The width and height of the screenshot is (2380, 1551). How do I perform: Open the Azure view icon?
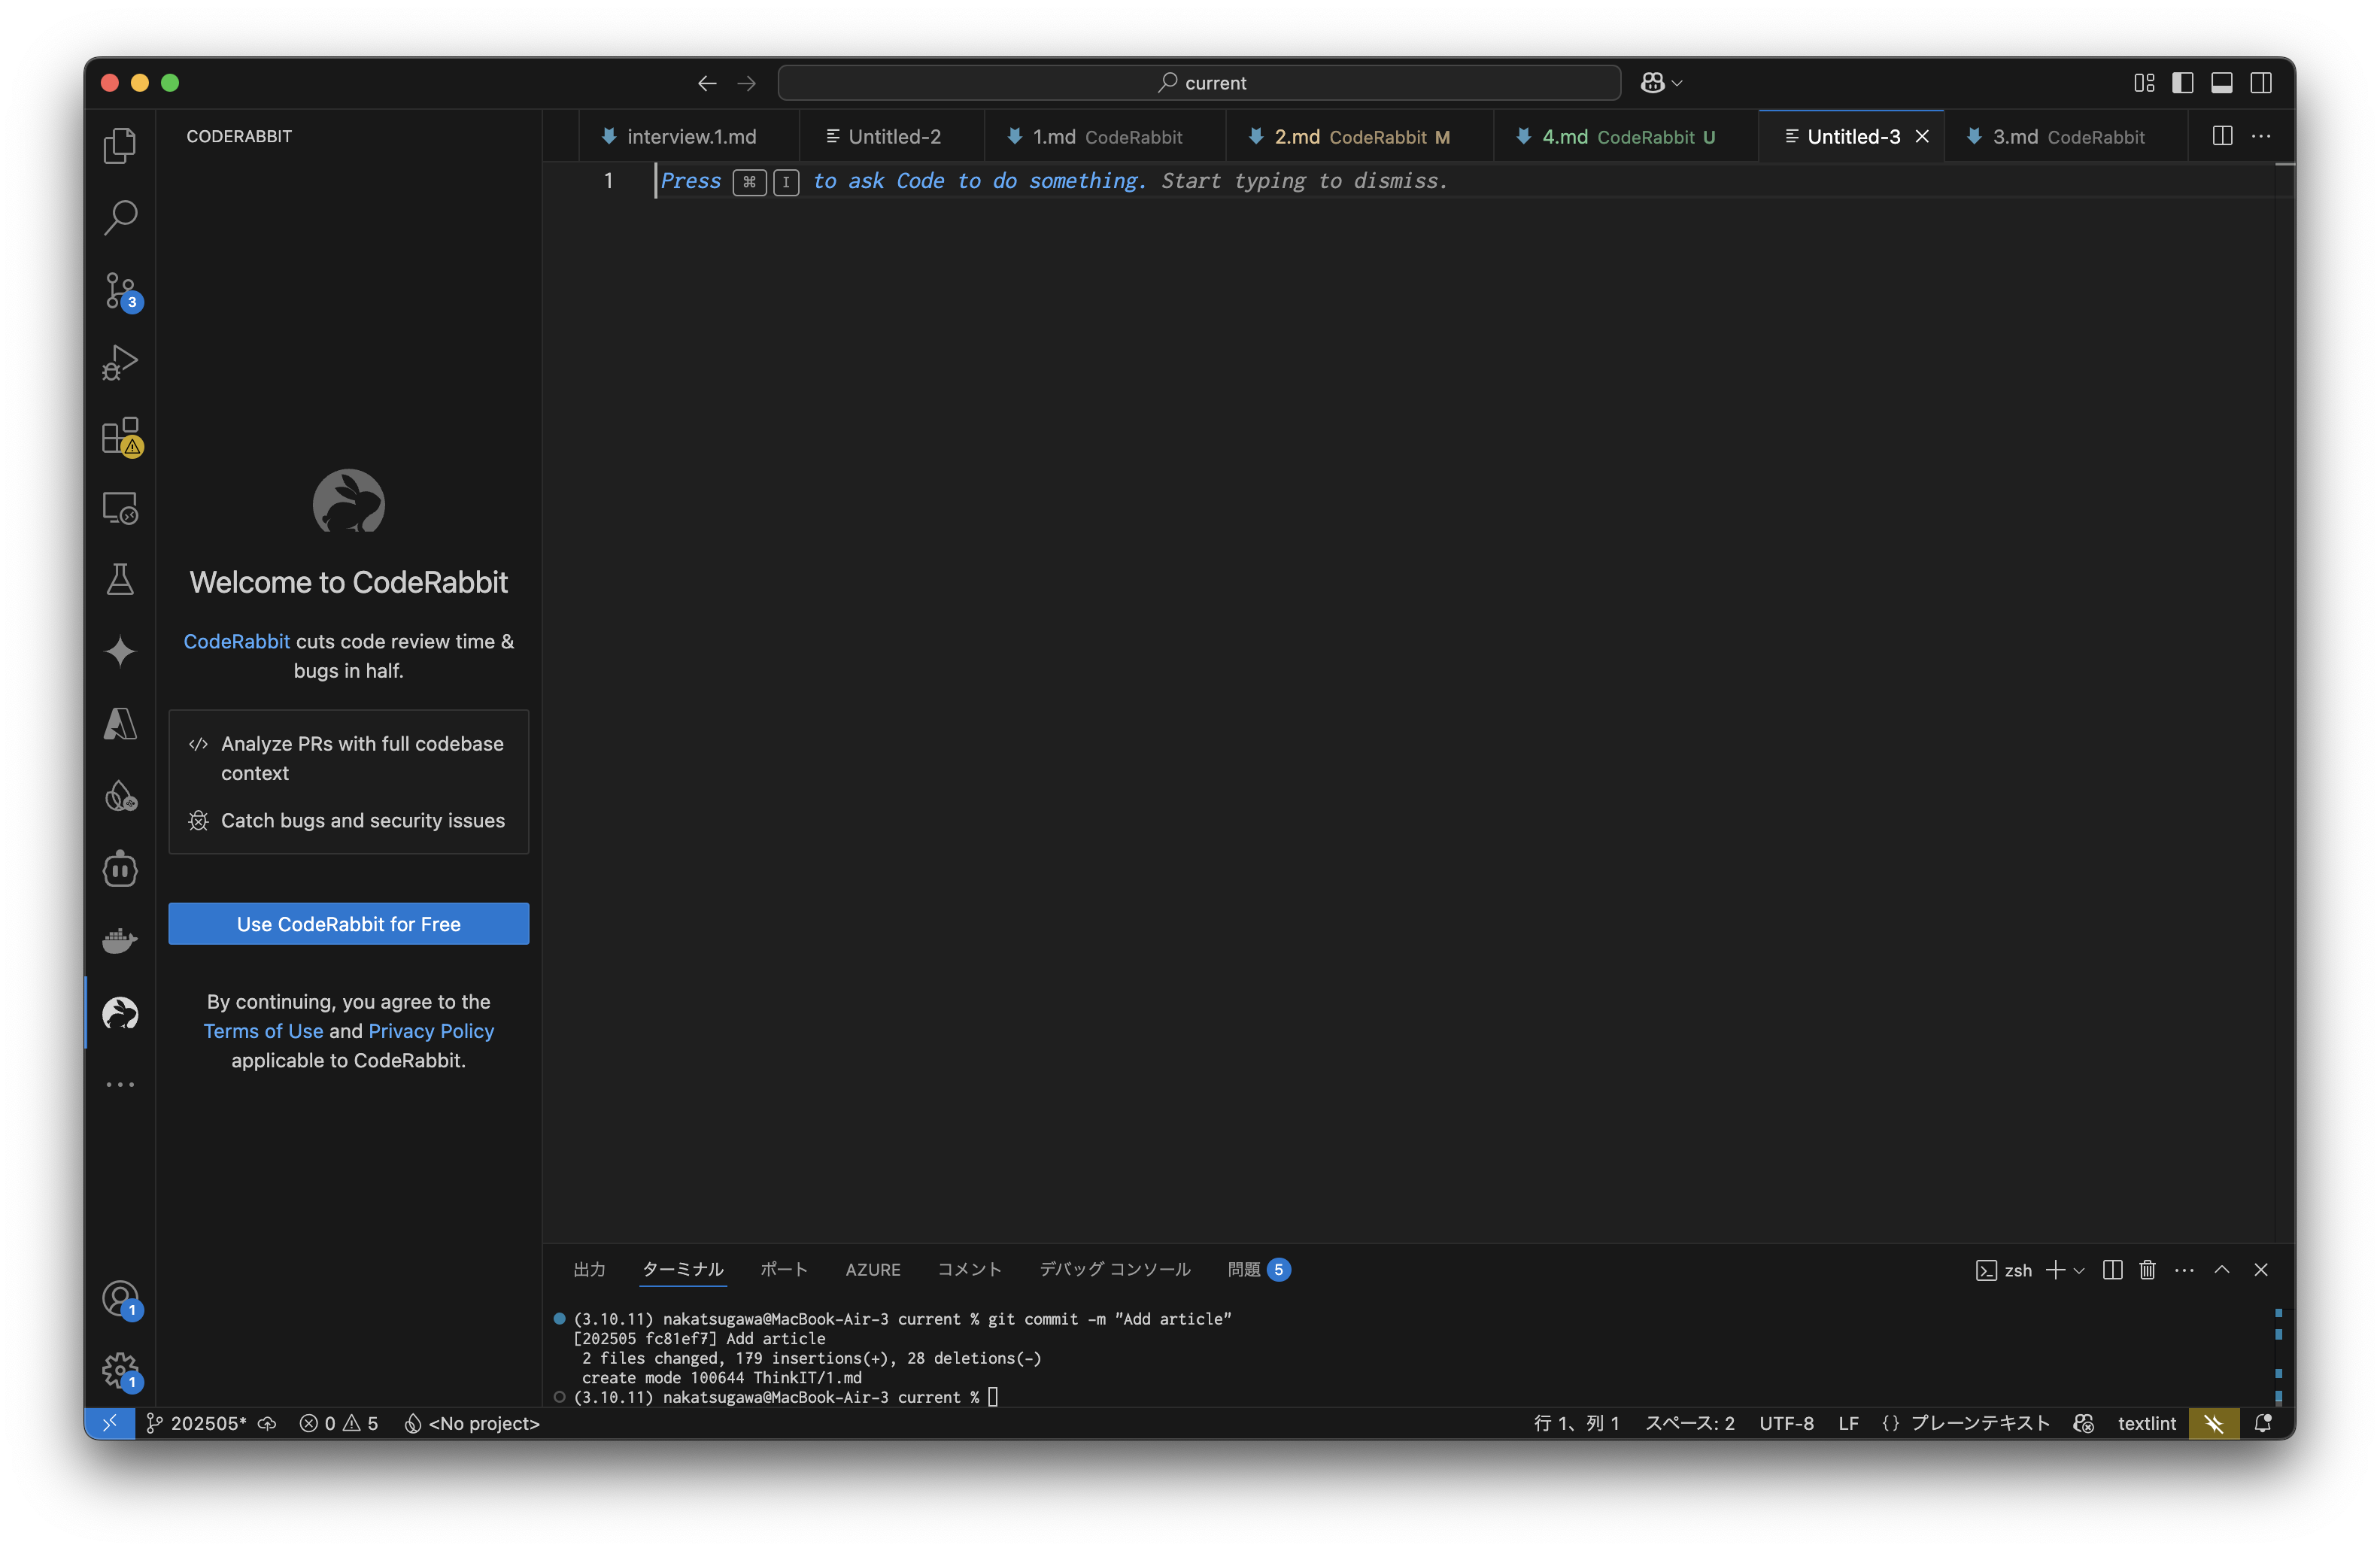[x=120, y=724]
